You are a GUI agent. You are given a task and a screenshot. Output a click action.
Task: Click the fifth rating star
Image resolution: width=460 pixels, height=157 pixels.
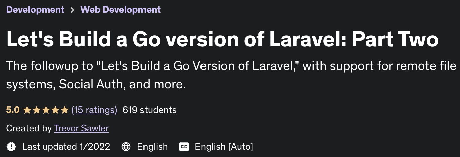64,110
